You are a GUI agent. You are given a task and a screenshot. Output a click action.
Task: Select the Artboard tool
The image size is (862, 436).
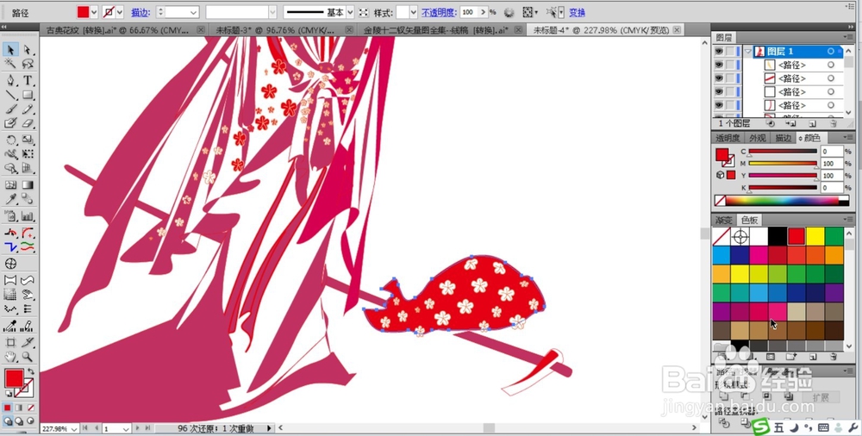pyautogui.click(x=10, y=343)
